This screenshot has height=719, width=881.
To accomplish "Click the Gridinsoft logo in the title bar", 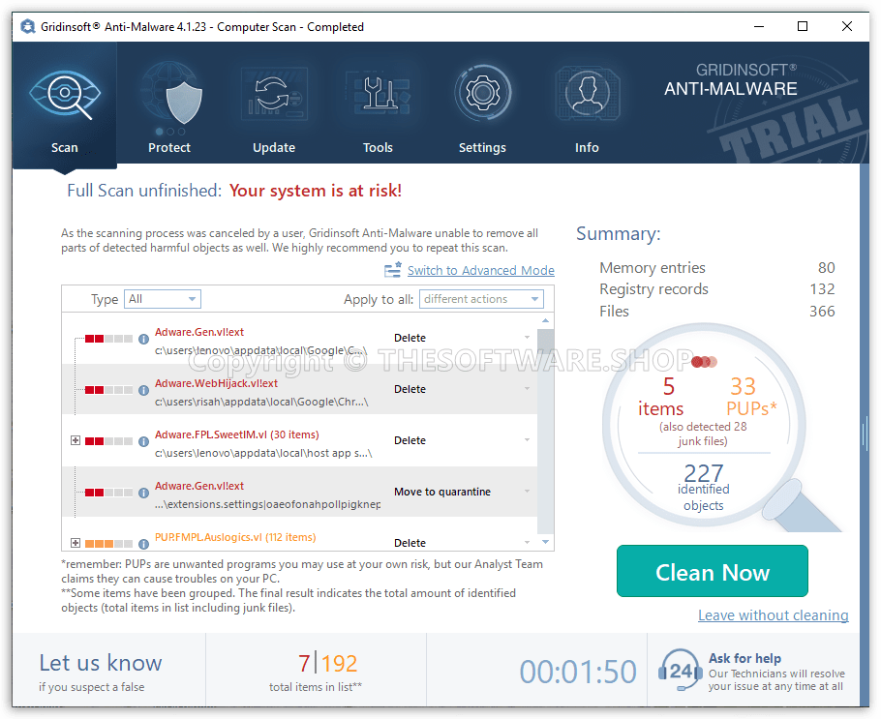I will coord(28,26).
